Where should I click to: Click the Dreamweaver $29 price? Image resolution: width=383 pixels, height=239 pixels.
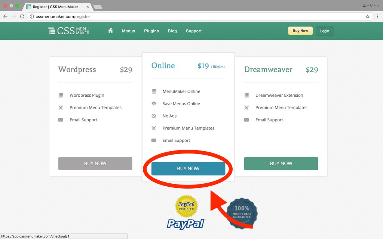[312, 70]
